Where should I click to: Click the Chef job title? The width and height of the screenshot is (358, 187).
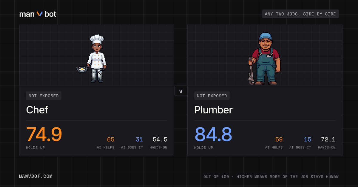pos(37,110)
